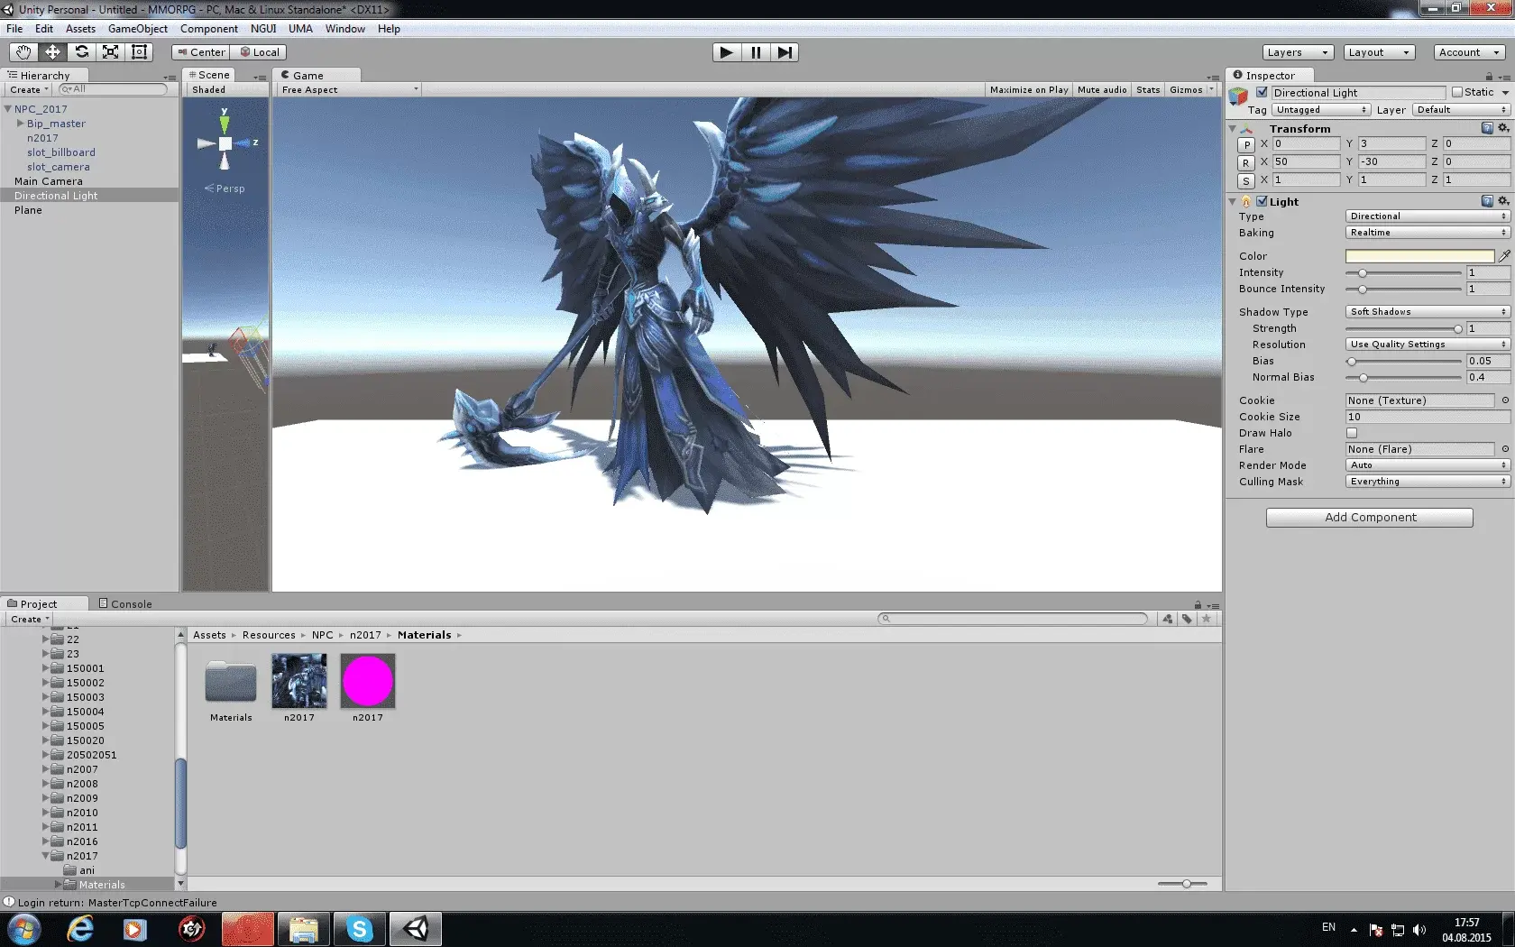The height and width of the screenshot is (947, 1515).
Task: Open the Account dropdown
Action: click(x=1470, y=52)
